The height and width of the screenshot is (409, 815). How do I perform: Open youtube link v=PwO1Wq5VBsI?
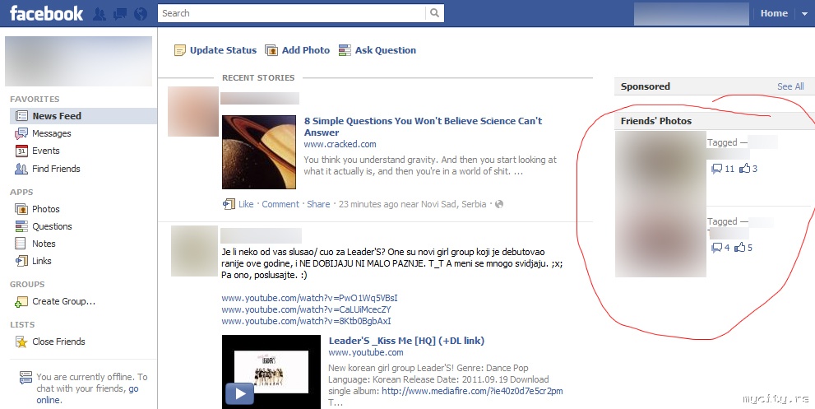[309, 298]
